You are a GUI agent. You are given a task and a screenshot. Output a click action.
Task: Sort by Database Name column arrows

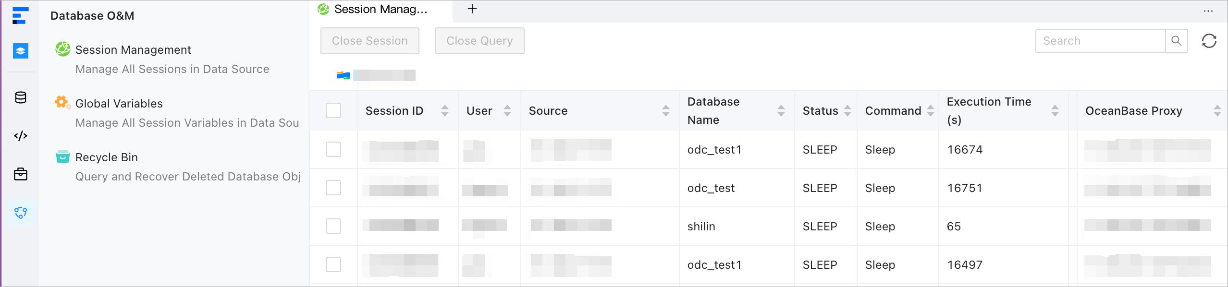click(x=781, y=111)
